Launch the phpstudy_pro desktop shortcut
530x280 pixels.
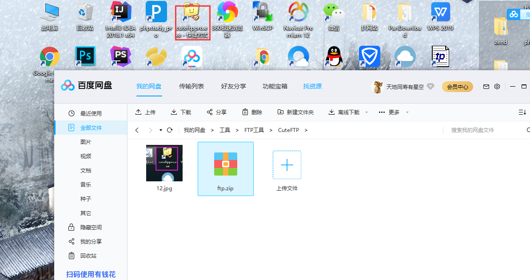pyautogui.click(x=156, y=19)
